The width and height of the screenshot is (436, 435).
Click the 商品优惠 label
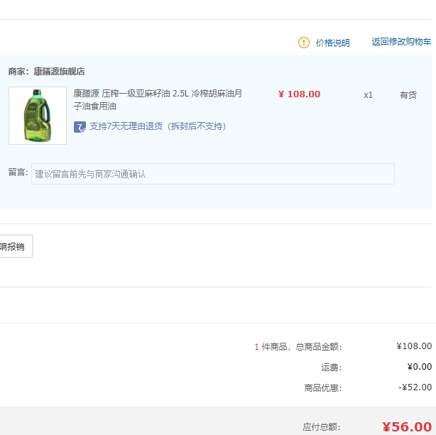[x=323, y=387]
